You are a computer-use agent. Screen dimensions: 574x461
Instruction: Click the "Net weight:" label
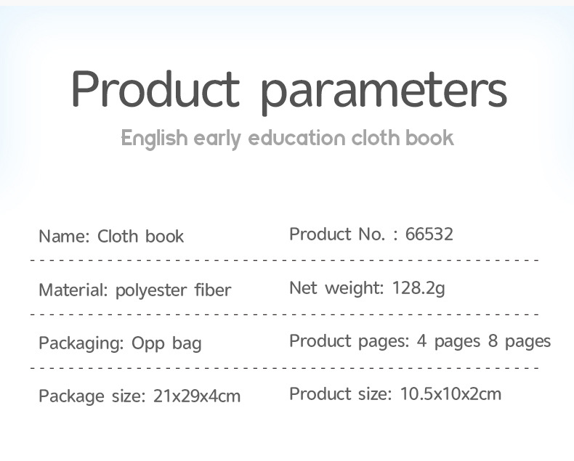pos(336,288)
